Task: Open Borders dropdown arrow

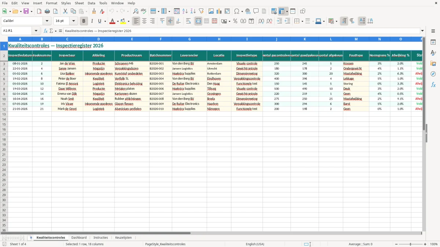Action: pyautogui.click(x=302, y=21)
